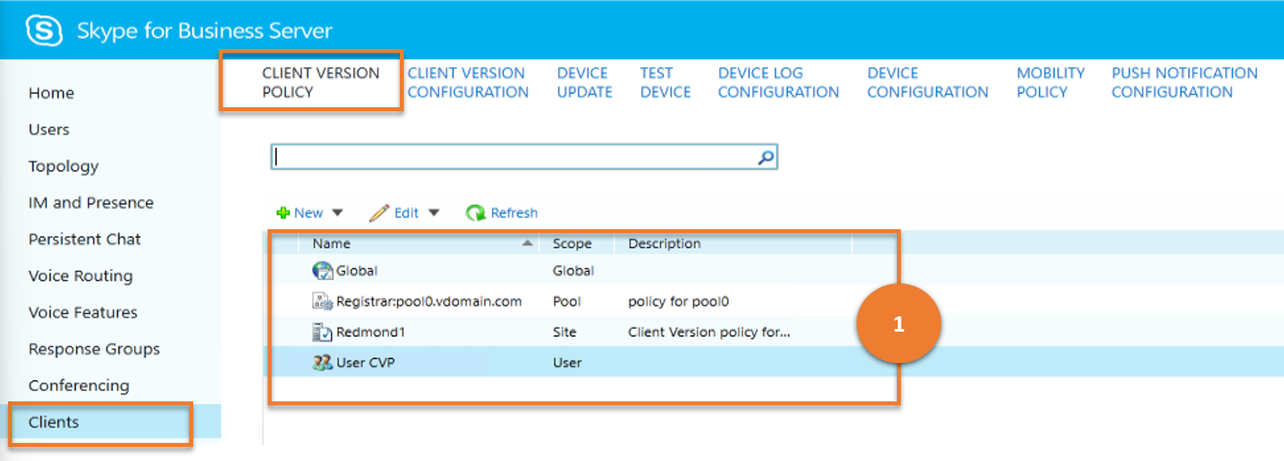Click the Site scope cell
Image resolution: width=1284 pixels, height=461 pixels.
coord(565,332)
